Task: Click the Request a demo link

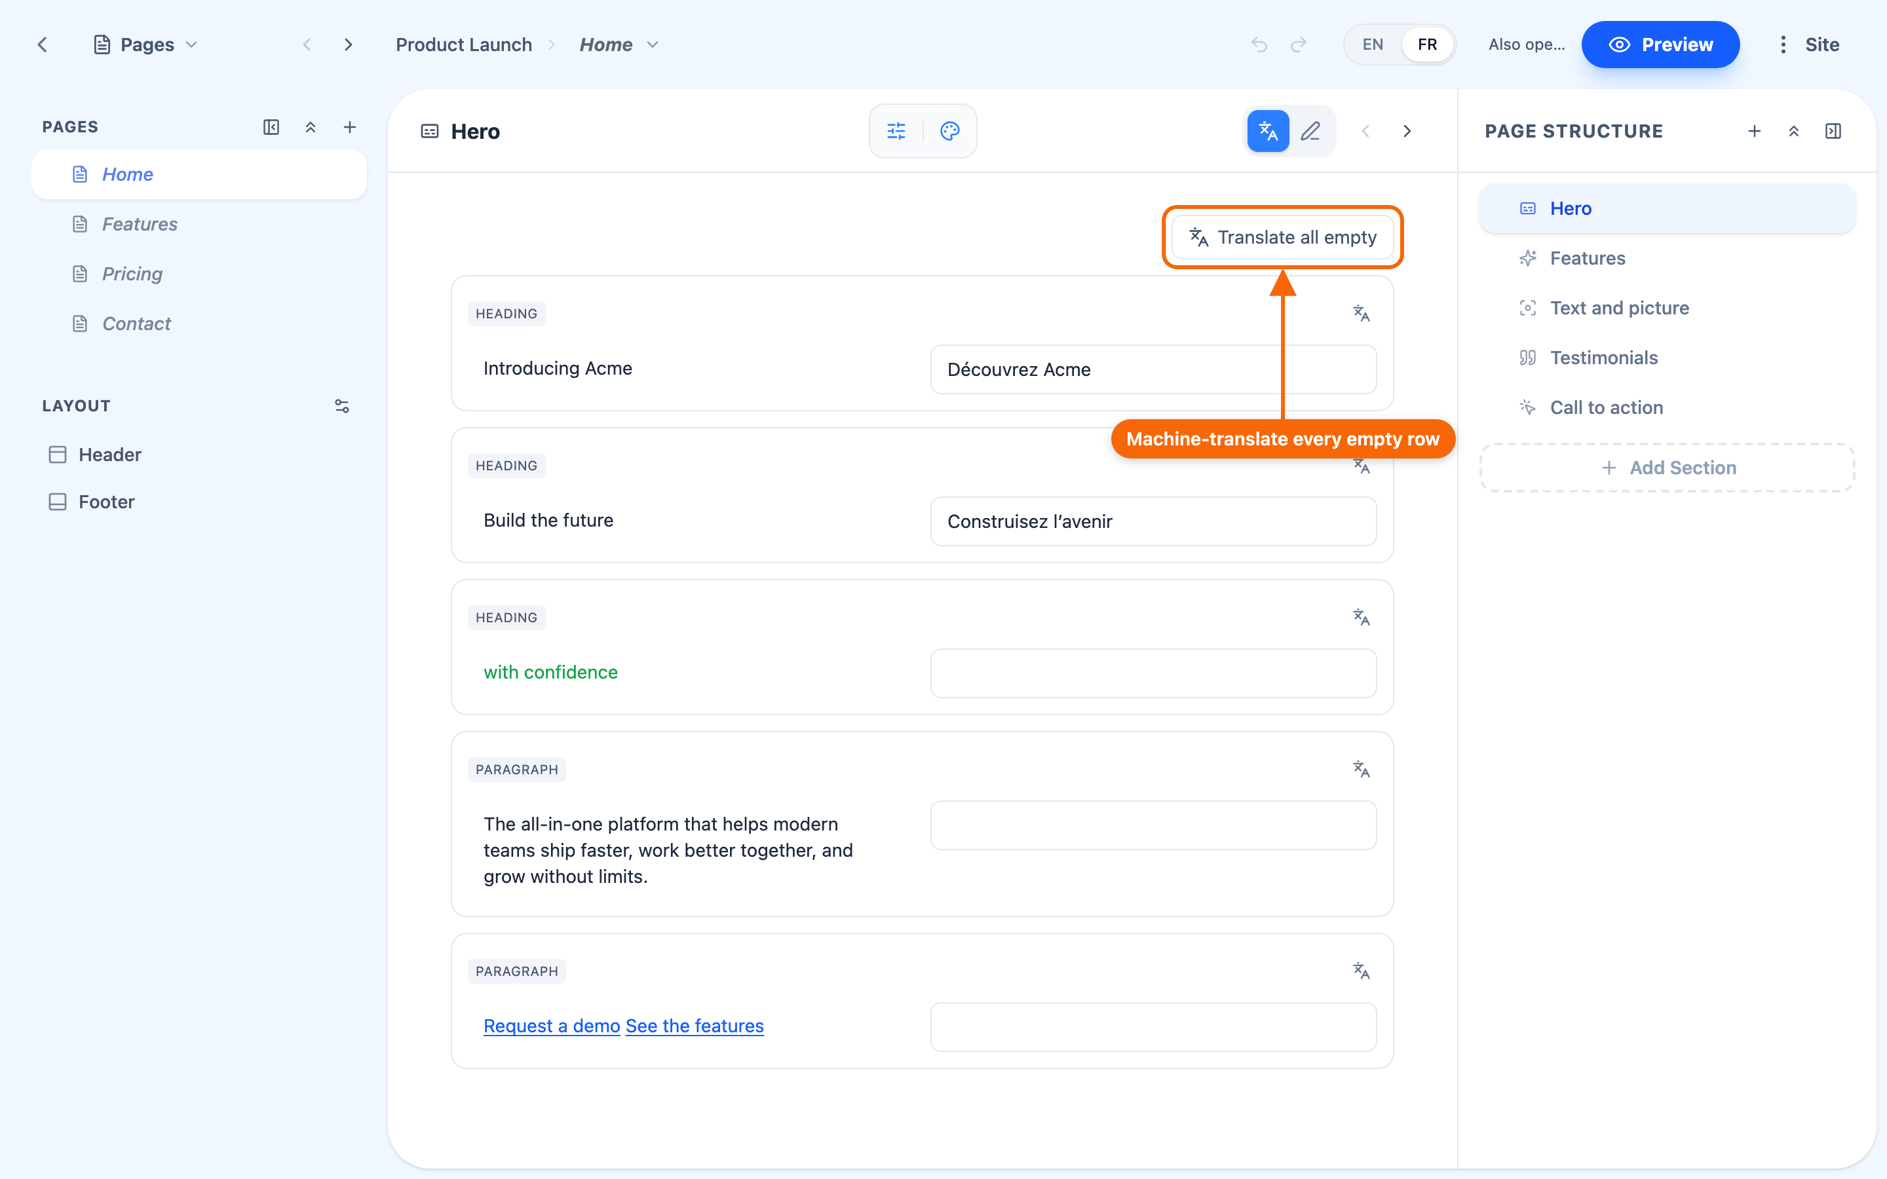Action: pos(551,1026)
